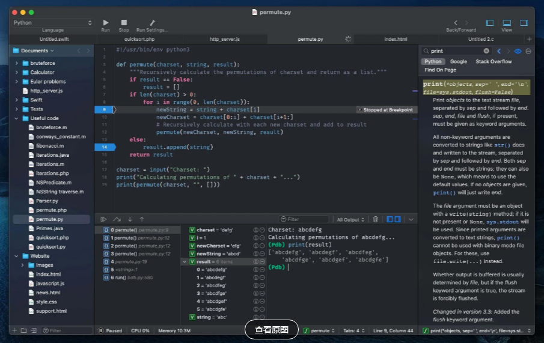Open style.css in the Website folder
Screen dimensions: 544x343
coord(46,302)
